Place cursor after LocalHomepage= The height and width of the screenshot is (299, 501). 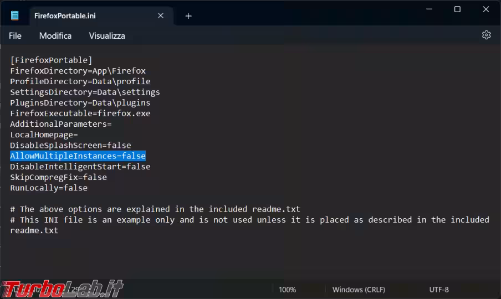(78, 135)
